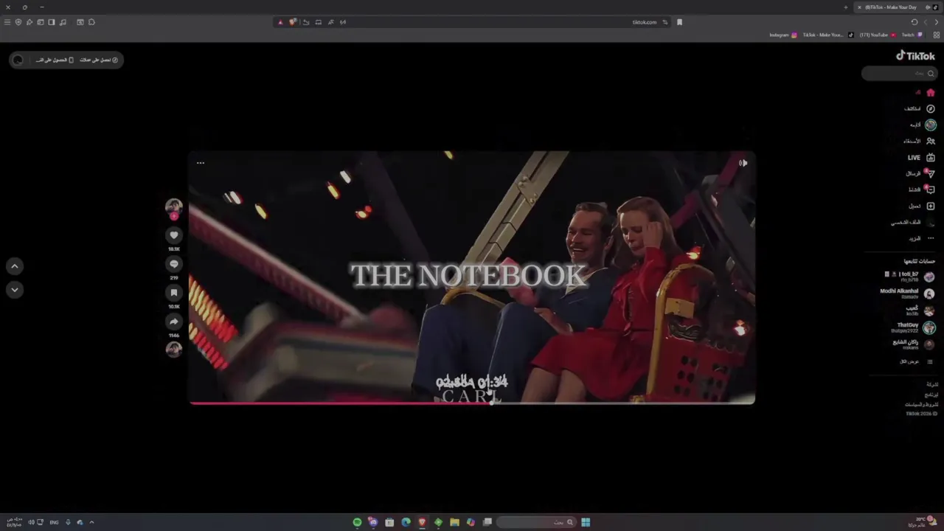Open the video three-dots options menu
This screenshot has height=531, width=944.
pyautogui.click(x=200, y=163)
